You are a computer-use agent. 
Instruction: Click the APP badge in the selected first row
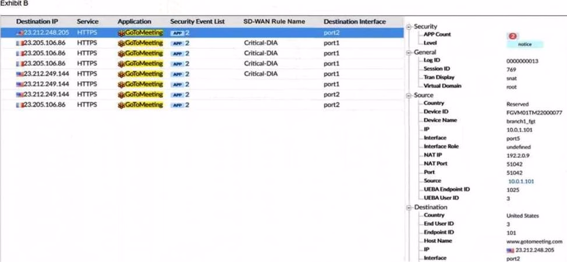coord(176,33)
